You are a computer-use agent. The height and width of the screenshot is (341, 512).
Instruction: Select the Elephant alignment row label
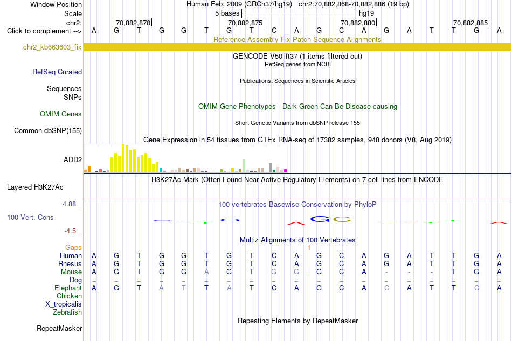tap(68, 288)
